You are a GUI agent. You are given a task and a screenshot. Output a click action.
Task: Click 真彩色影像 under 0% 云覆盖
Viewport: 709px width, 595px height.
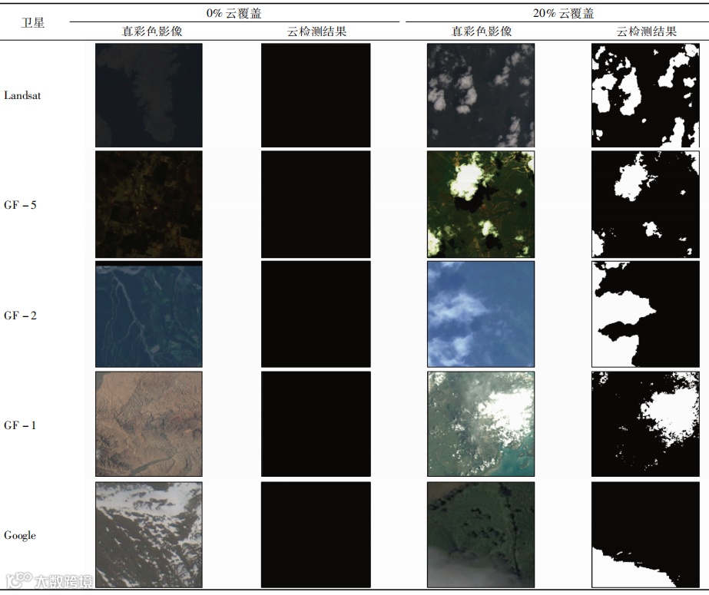(x=152, y=31)
